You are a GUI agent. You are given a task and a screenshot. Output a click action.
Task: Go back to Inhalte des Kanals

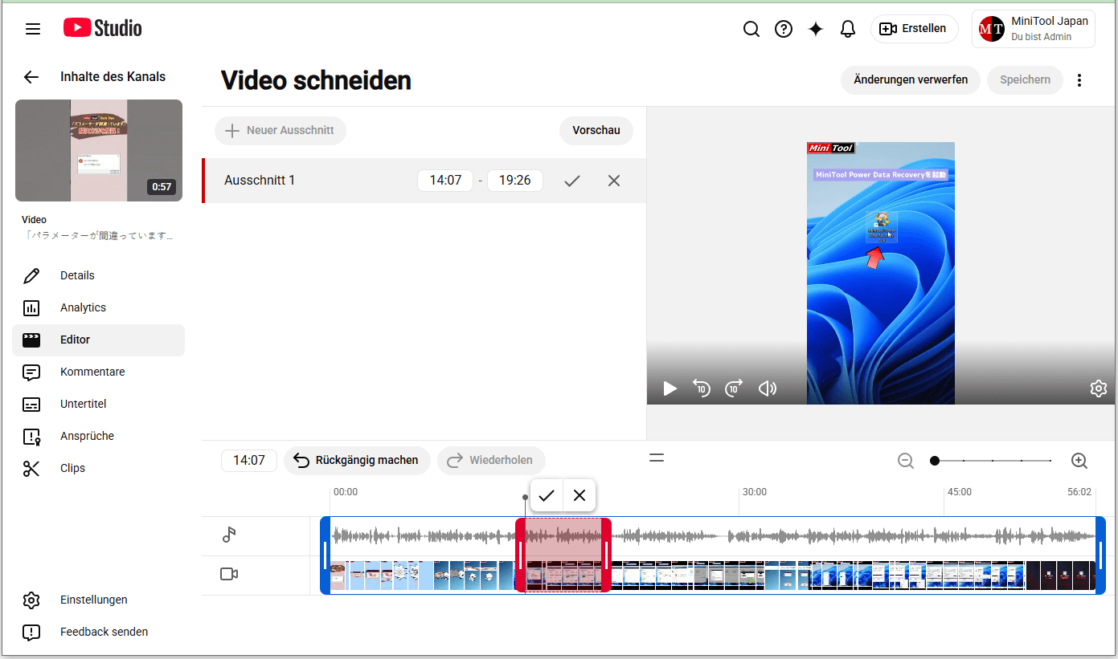click(x=31, y=77)
